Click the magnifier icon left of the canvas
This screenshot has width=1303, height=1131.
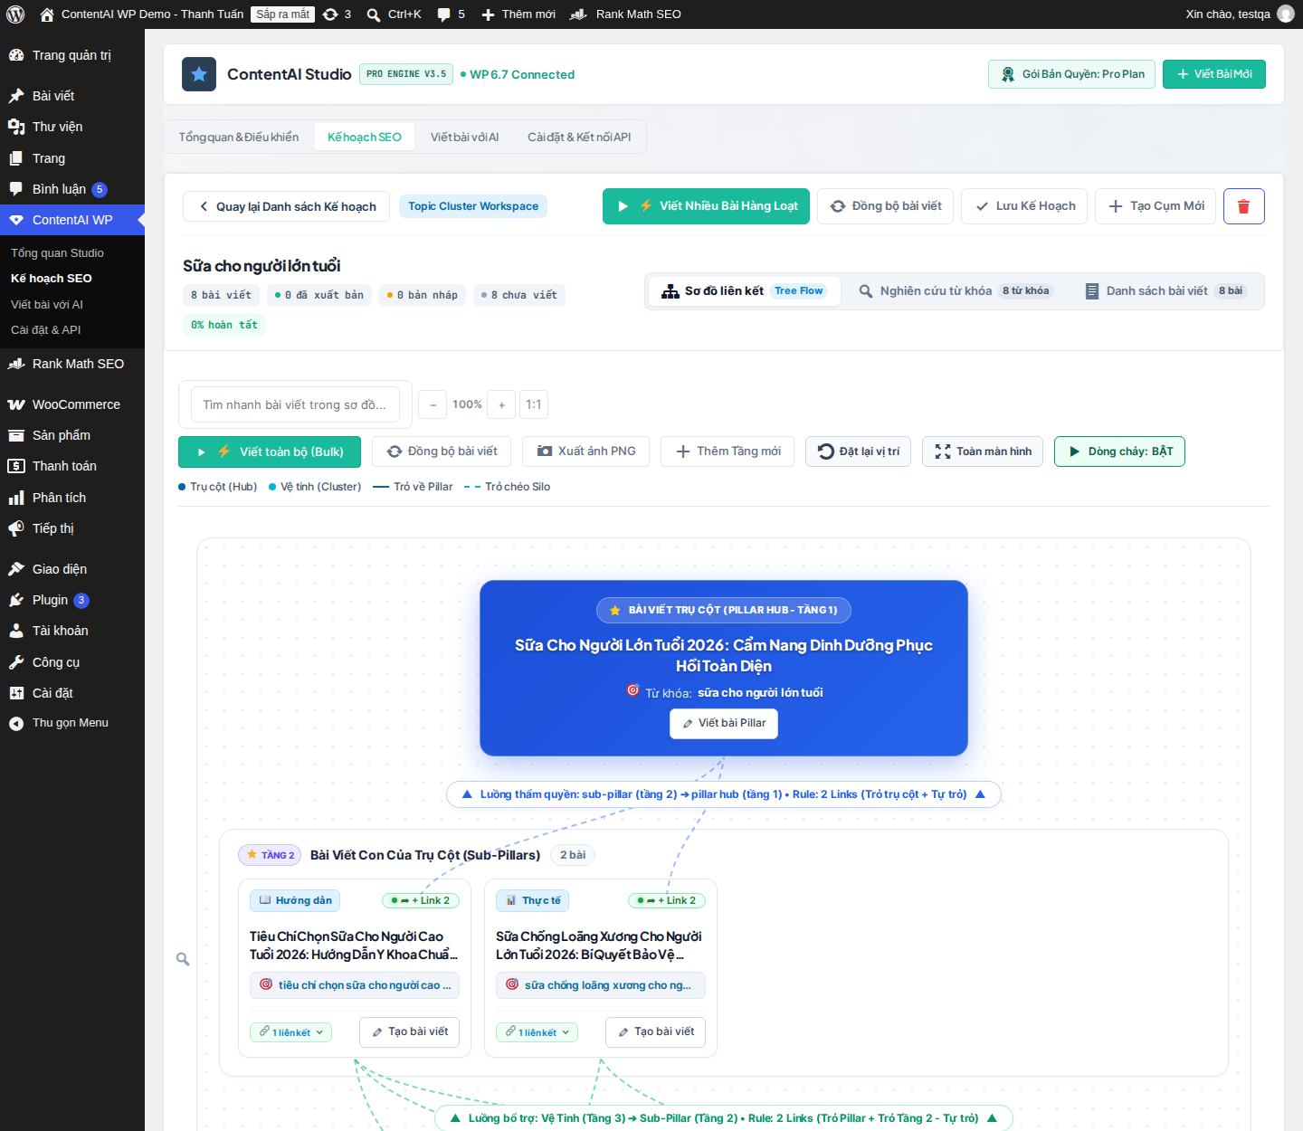[x=183, y=959]
